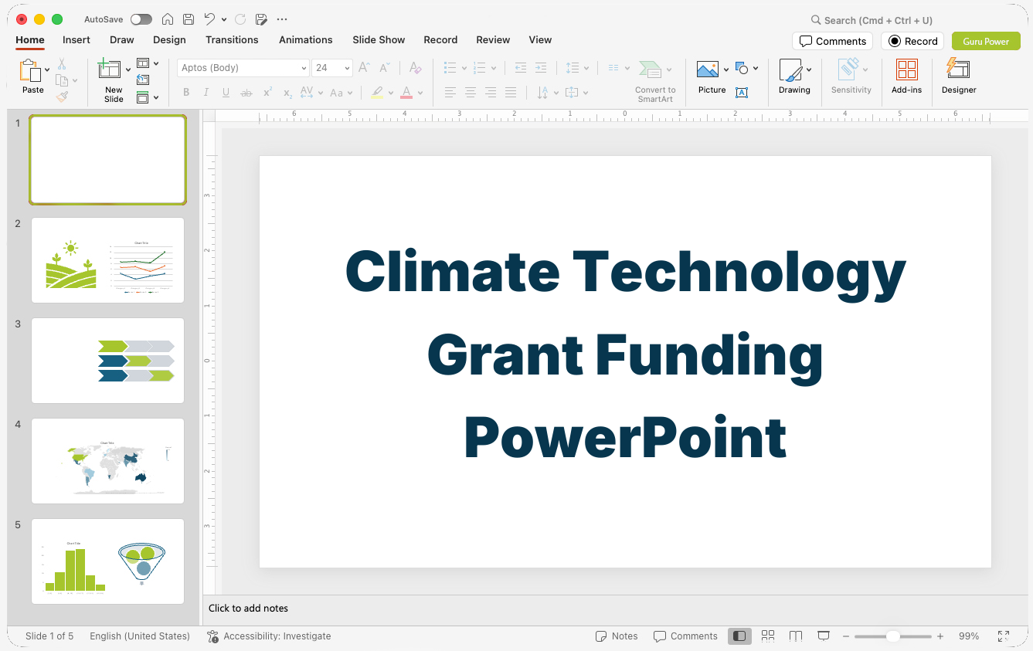Viewport: 1033px width, 651px height.
Task: Click the Copy icon
Action: (62, 80)
